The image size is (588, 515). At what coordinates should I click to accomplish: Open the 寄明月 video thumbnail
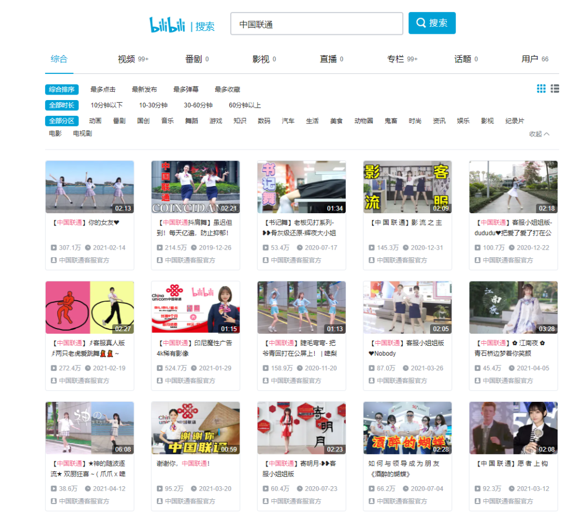click(x=302, y=428)
